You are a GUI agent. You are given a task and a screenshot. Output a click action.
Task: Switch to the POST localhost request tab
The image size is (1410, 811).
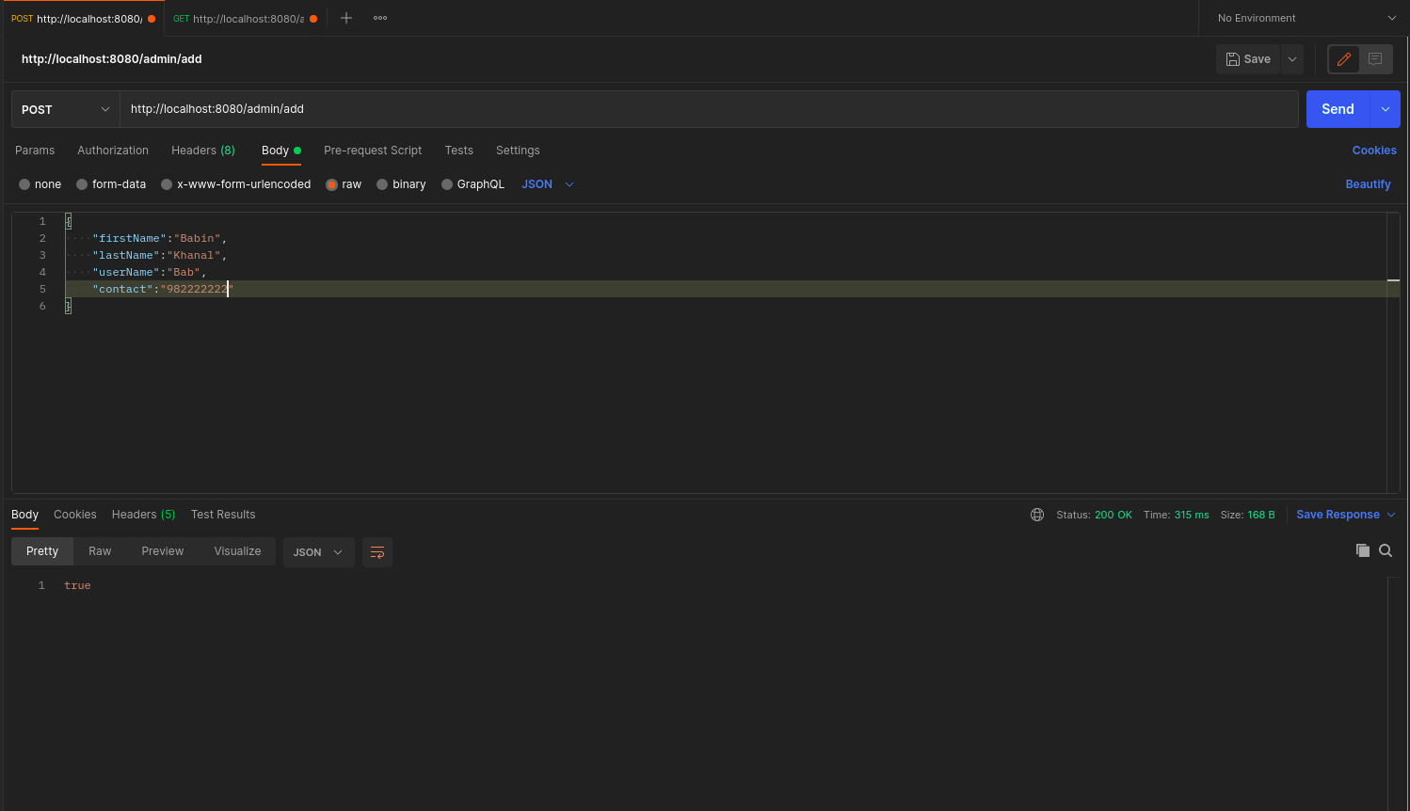83,19
